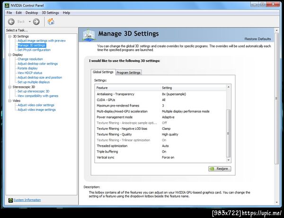Screen dimensions: 284x218
Task: Click the Feature column header
Action: 128,88
